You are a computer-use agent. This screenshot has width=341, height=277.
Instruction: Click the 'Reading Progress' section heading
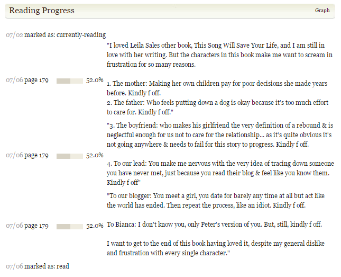[x=42, y=11]
